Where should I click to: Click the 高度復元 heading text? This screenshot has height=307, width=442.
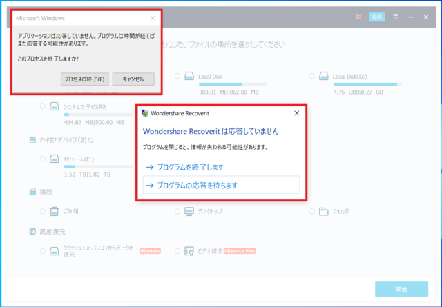coord(52,232)
